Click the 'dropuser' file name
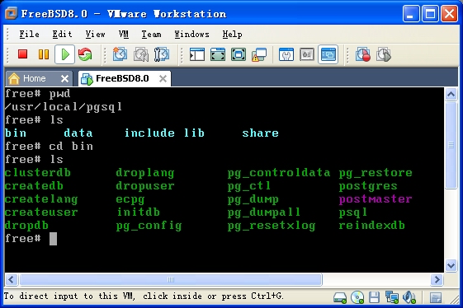 point(145,186)
